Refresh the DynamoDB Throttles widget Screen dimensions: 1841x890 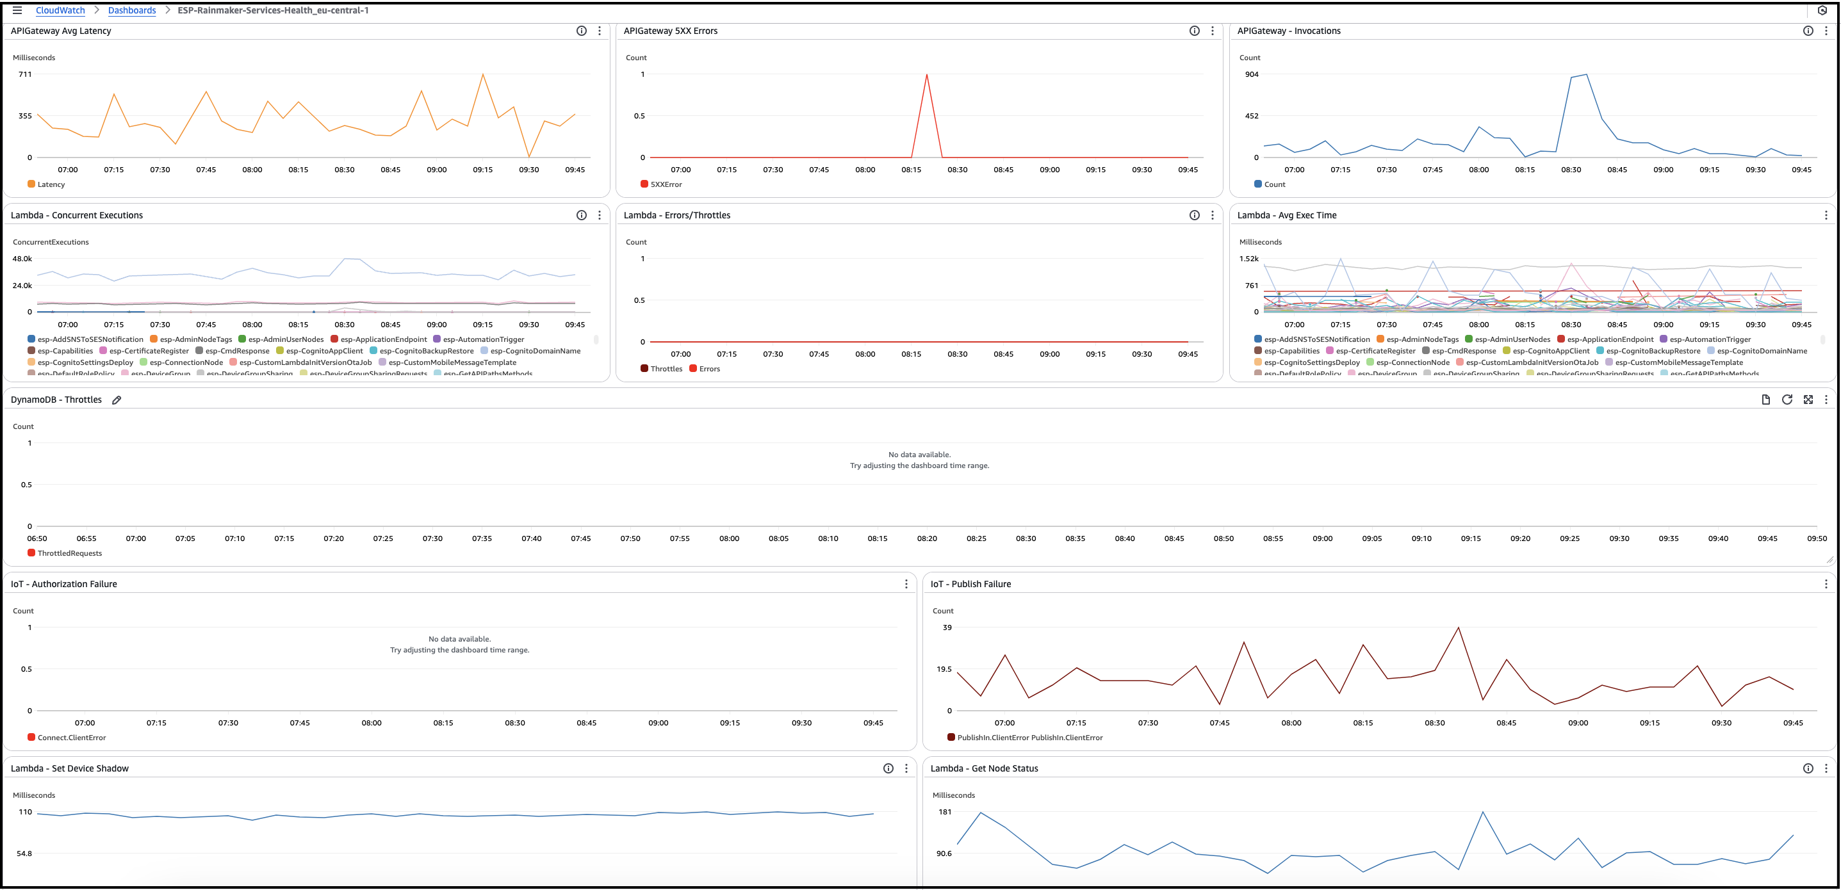[1787, 400]
